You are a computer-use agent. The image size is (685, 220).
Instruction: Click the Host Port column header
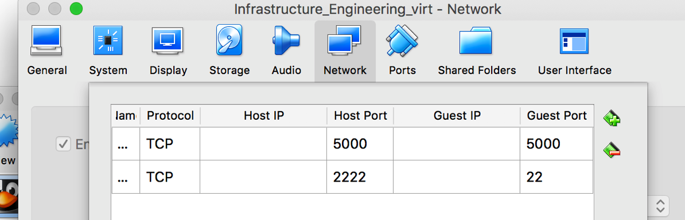pos(360,116)
